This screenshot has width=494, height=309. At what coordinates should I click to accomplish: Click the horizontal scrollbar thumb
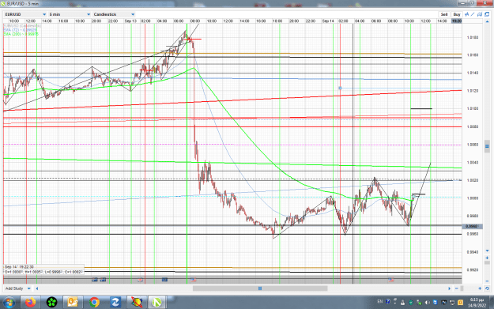(260, 288)
